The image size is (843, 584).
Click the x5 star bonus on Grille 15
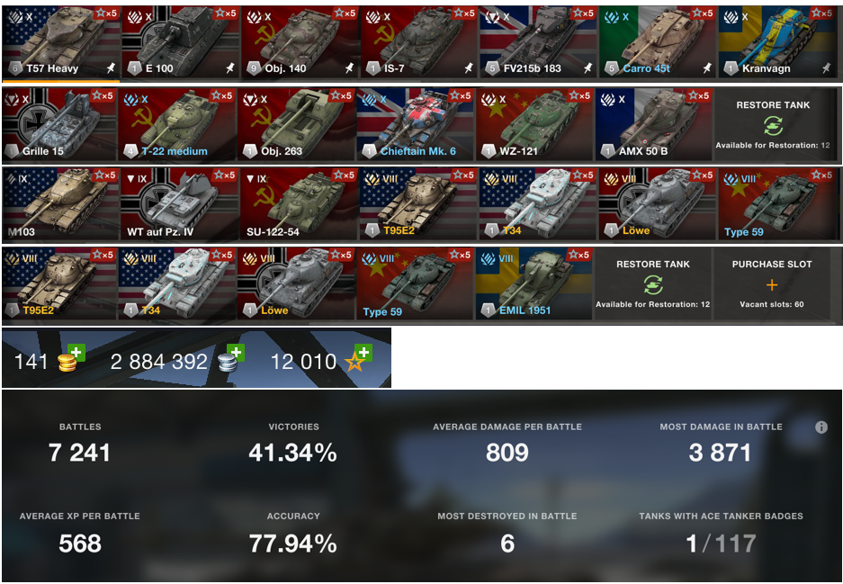click(103, 96)
